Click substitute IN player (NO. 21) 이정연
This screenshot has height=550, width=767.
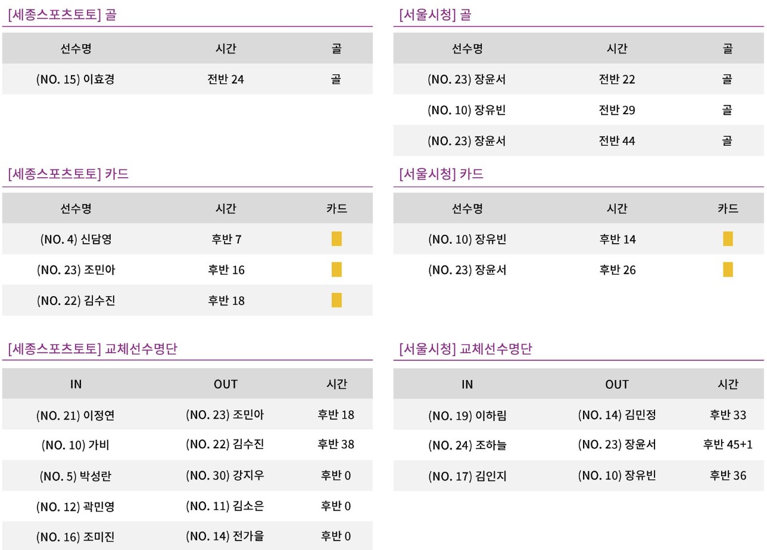click(75, 415)
